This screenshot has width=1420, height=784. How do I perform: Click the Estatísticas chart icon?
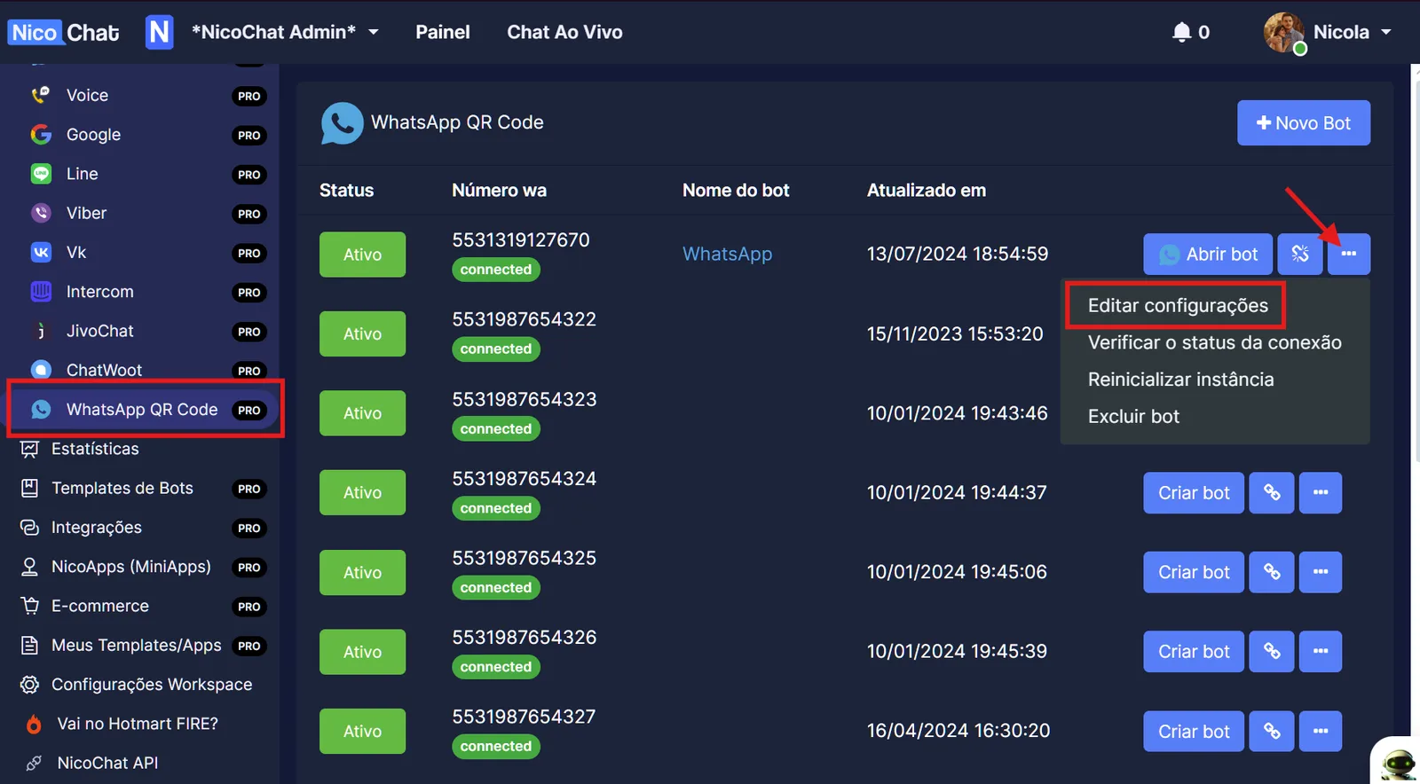pos(29,449)
